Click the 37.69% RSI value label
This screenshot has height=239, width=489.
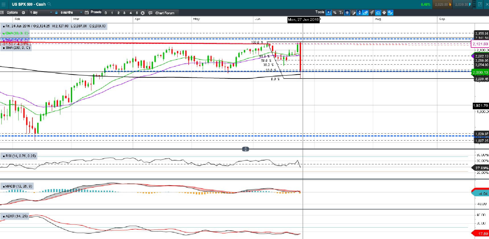point(481,168)
